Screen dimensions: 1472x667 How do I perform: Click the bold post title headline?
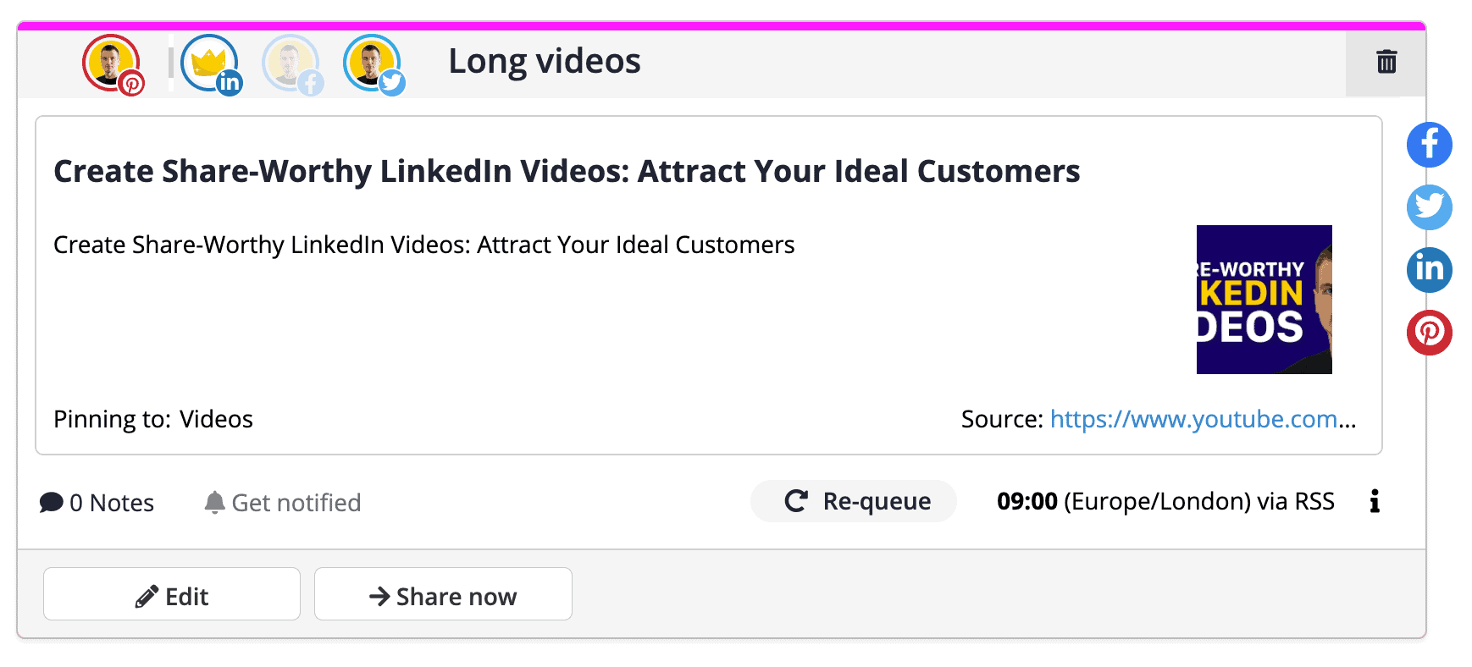click(567, 171)
